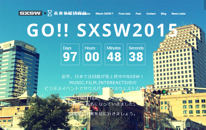Open the News Letter page
The width and height of the screenshot is (206, 130).
pyautogui.click(x=178, y=14)
